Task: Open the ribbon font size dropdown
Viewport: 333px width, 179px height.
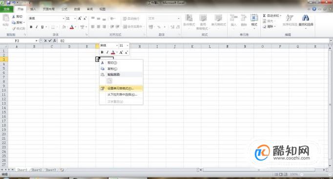Action: (75, 19)
